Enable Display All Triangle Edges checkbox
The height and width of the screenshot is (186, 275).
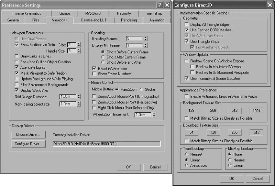point(187,24)
